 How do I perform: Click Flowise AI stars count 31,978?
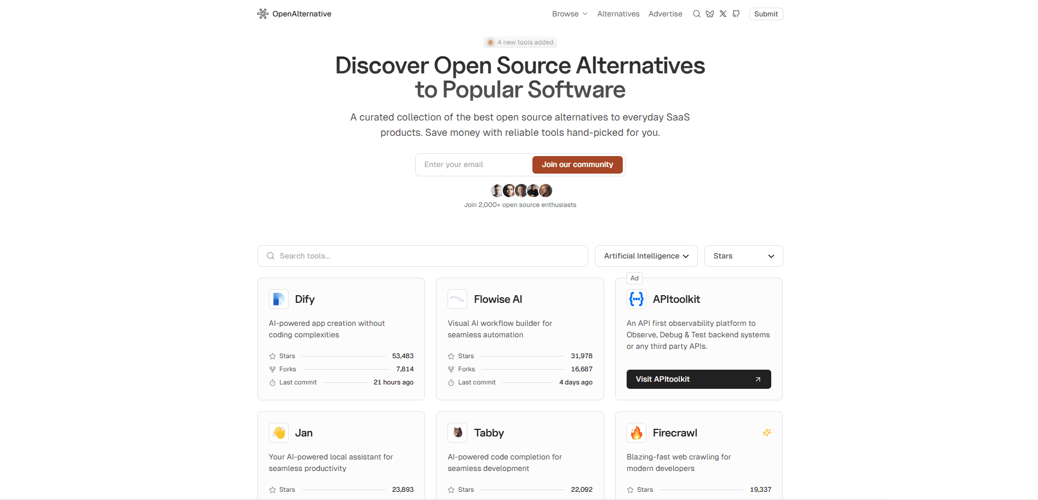tap(582, 356)
